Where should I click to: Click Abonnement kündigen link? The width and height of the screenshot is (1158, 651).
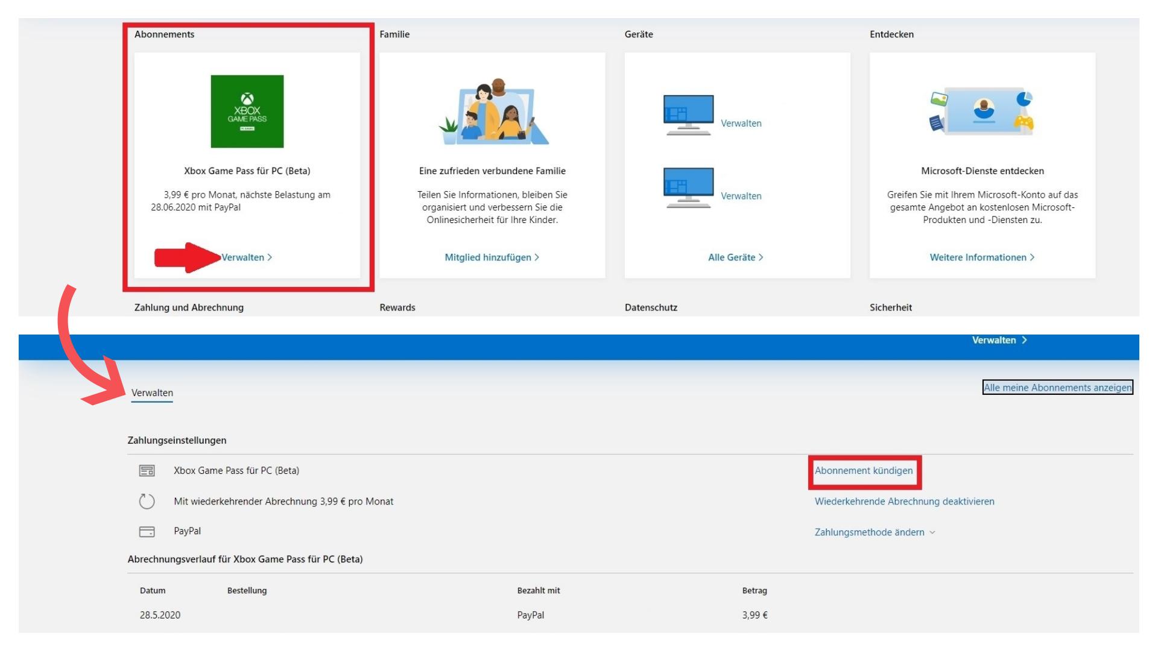(x=864, y=471)
